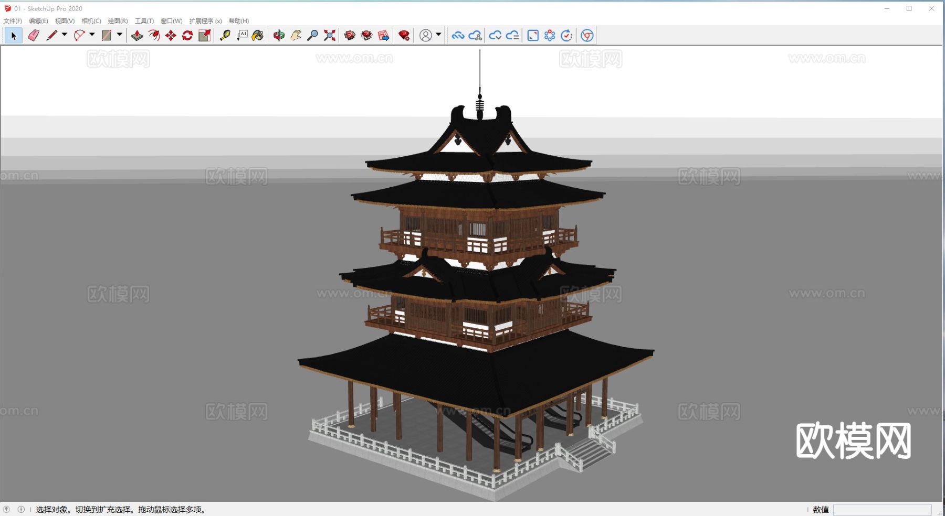Activate the Push/Pull tool
The image size is (945, 516).
pos(138,35)
